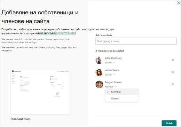Remove Megan Bowen from members list
Viewport: 181px width, 127px height.
point(173,84)
